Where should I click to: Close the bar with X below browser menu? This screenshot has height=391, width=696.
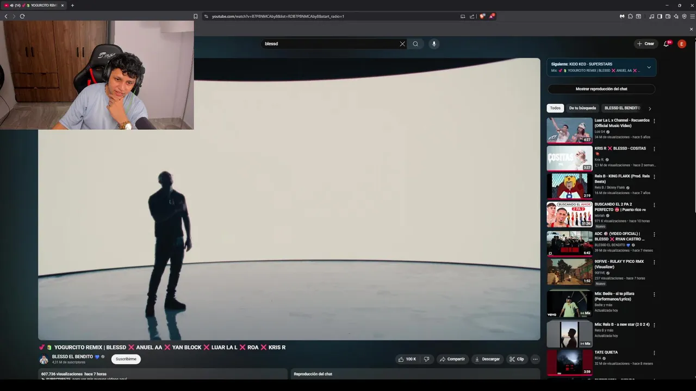(692, 29)
